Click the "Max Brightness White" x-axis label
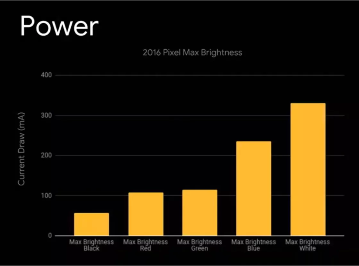 (307, 245)
